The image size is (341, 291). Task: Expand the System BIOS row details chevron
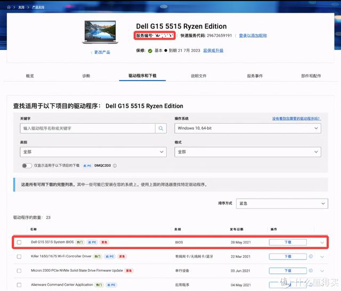[x=322, y=242]
